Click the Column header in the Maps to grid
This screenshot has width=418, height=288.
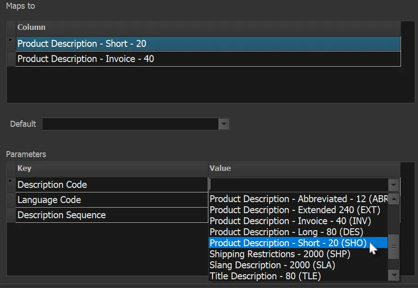31,27
